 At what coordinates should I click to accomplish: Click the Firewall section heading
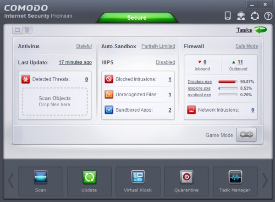click(194, 46)
